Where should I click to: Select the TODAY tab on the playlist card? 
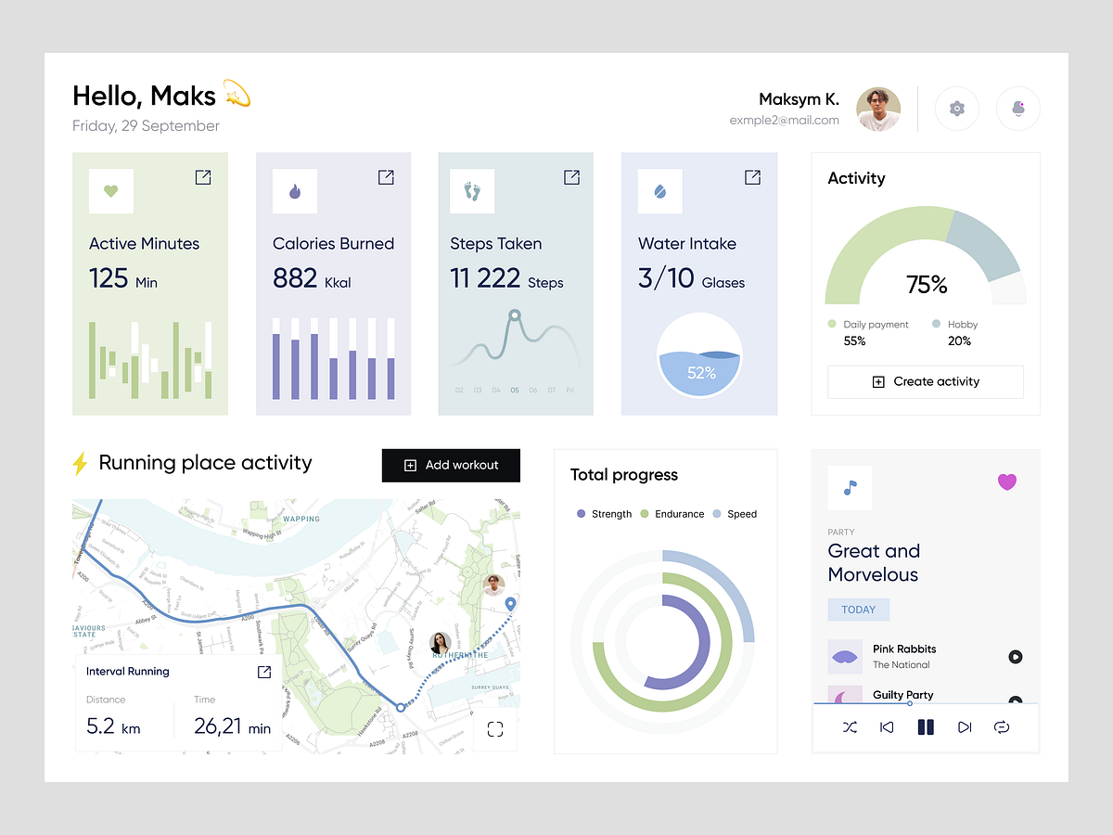pos(858,610)
